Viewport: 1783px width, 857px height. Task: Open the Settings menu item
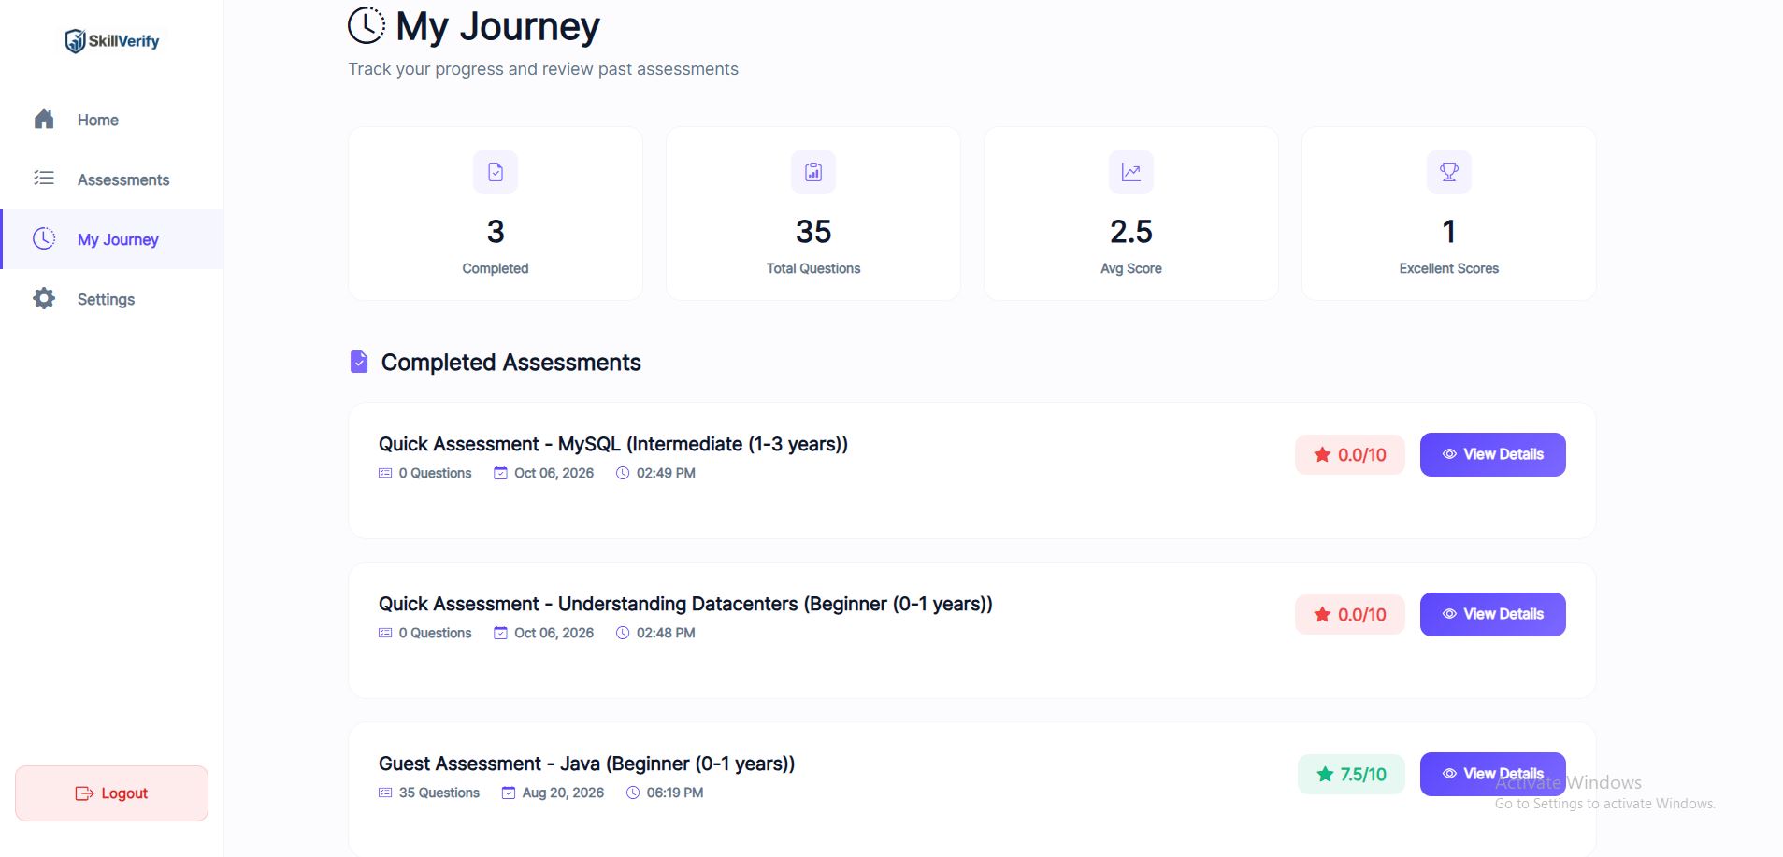click(112, 299)
